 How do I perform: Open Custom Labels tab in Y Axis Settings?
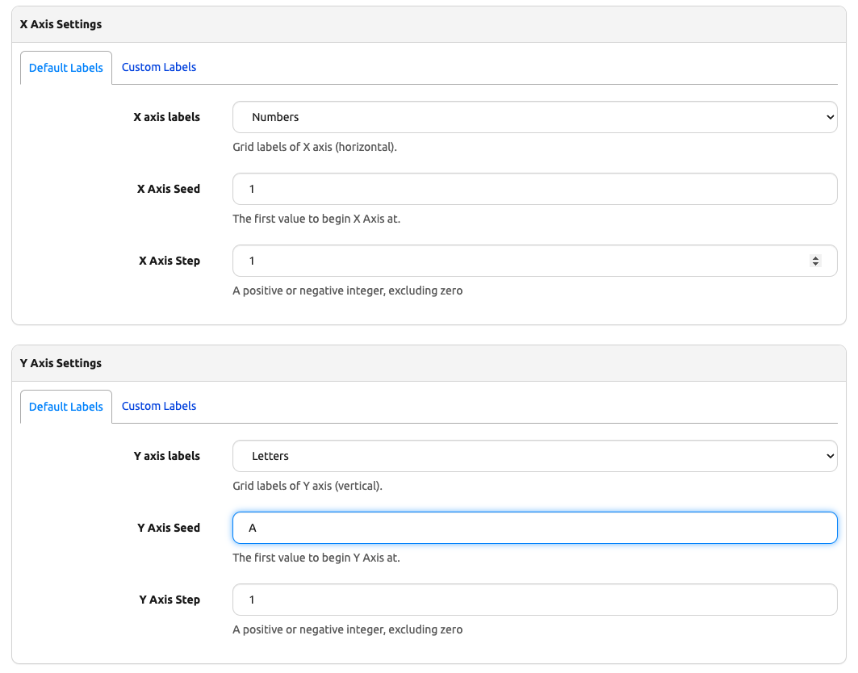click(x=158, y=406)
